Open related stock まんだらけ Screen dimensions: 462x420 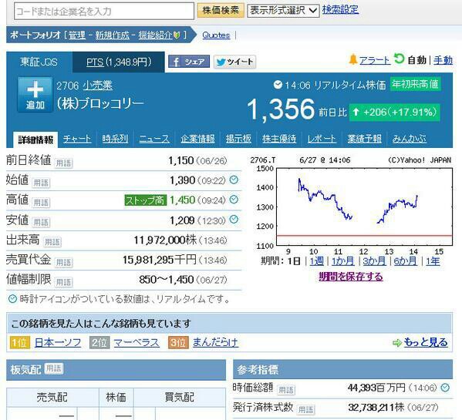(216, 343)
